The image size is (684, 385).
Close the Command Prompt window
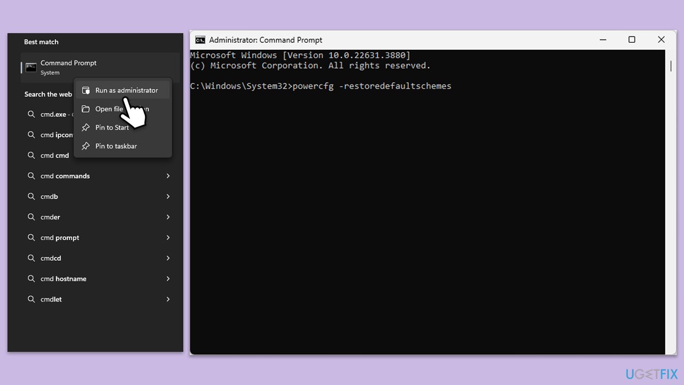tap(661, 40)
